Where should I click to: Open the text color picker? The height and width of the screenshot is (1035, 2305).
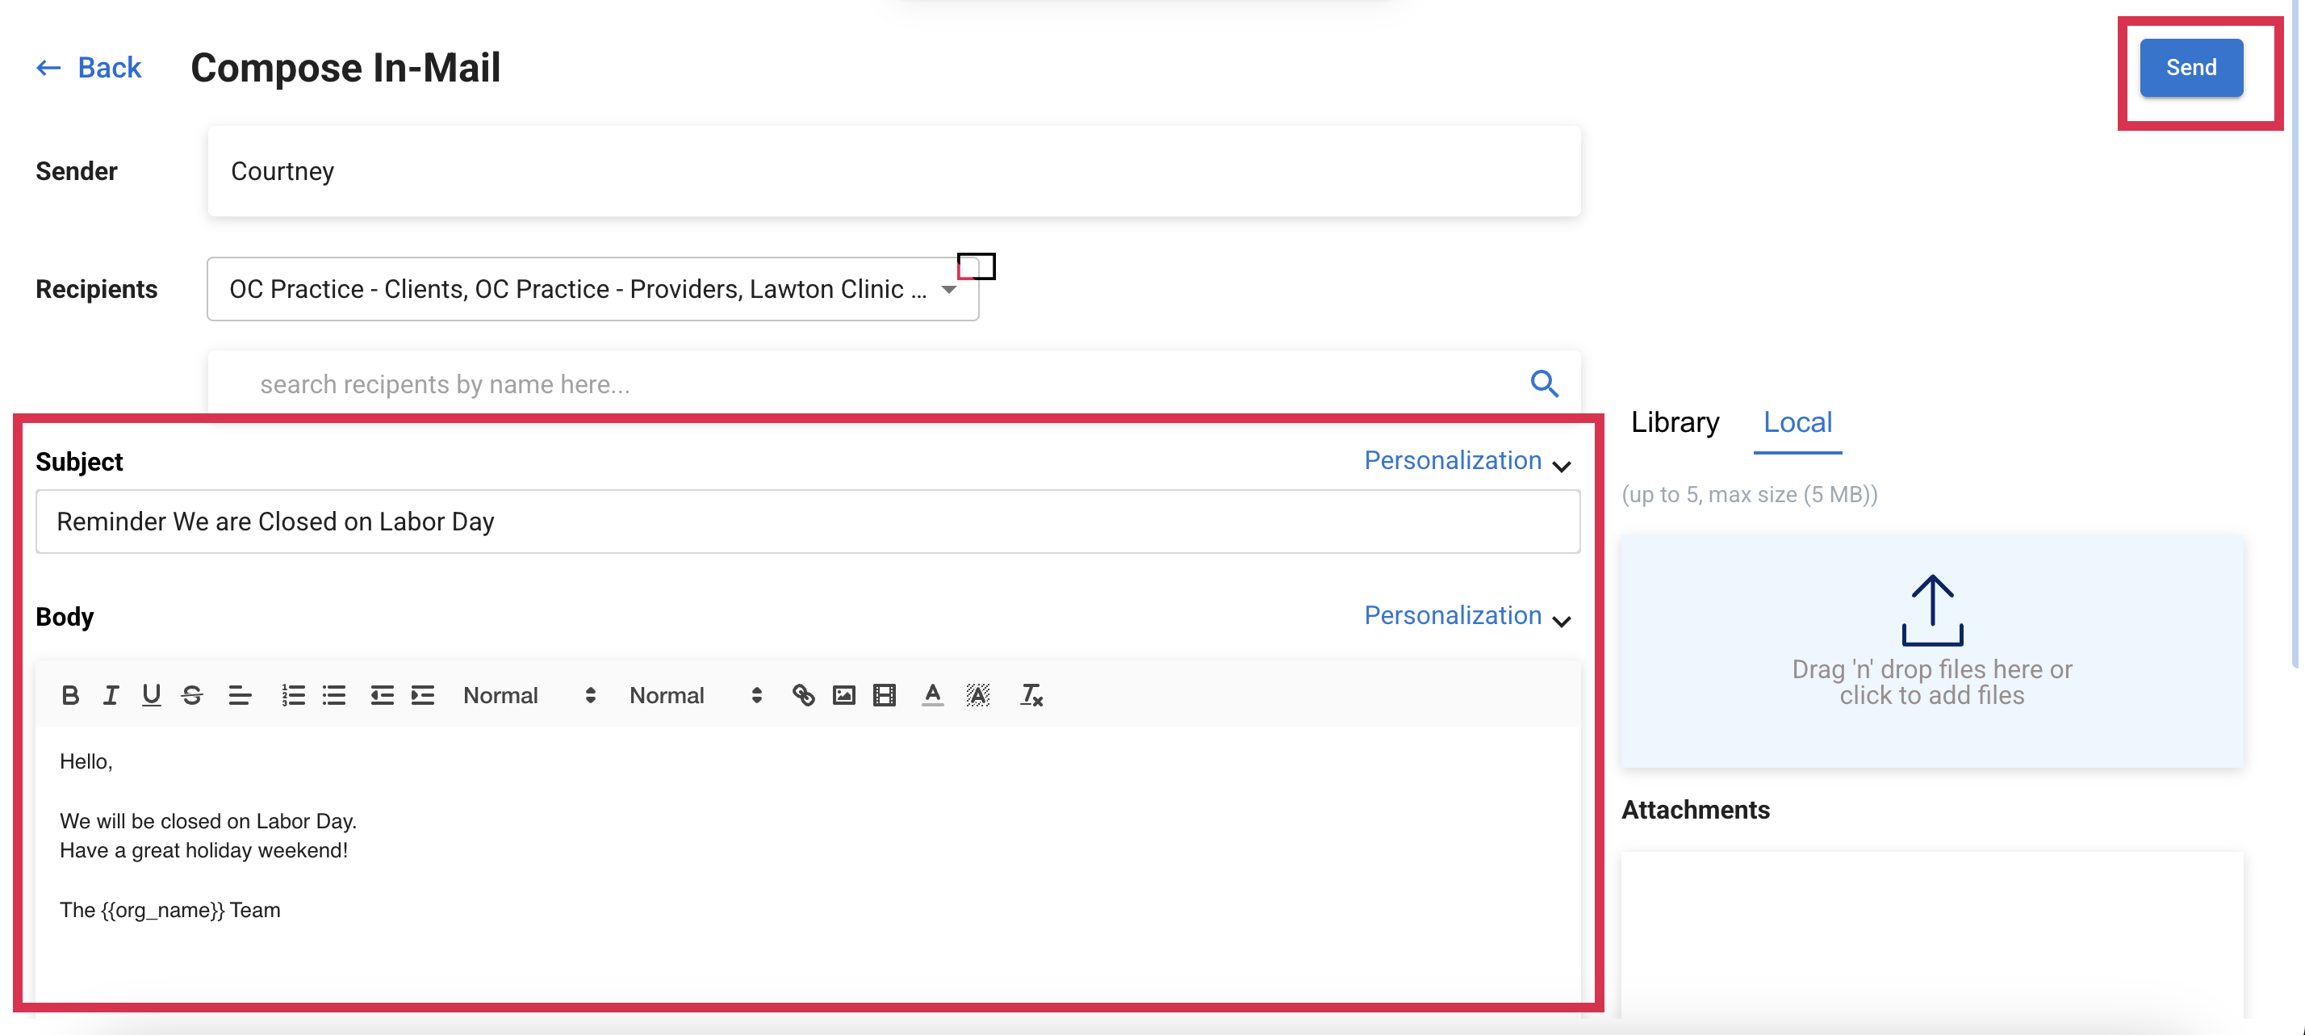[932, 695]
